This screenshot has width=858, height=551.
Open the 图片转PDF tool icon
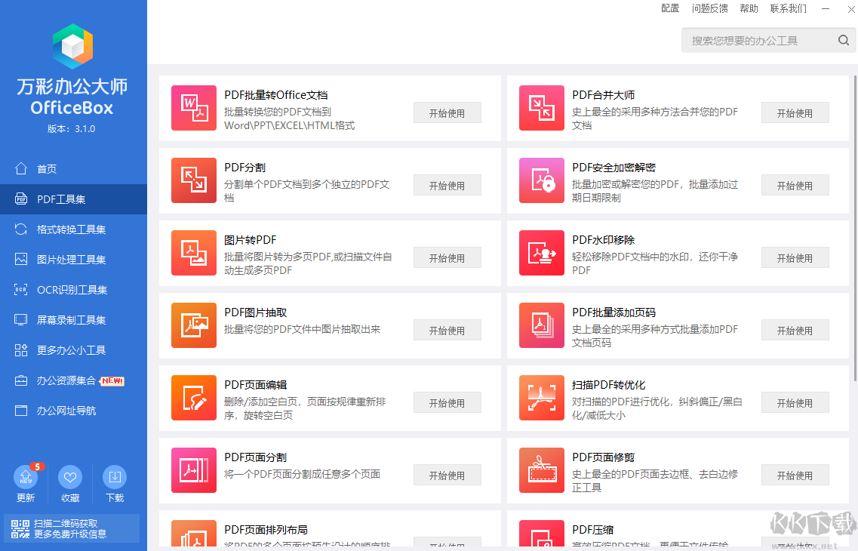[194, 253]
